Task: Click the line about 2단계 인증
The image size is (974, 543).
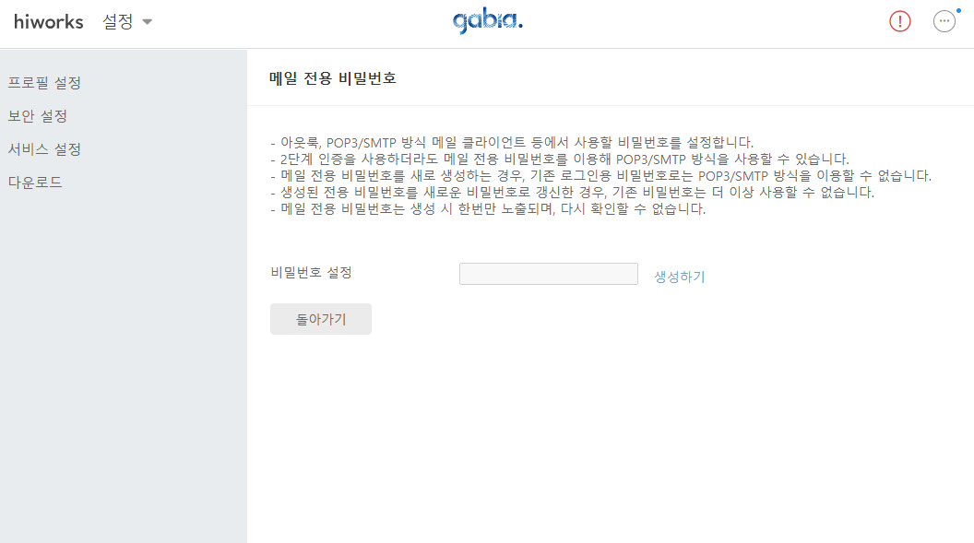Action: coord(560,159)
